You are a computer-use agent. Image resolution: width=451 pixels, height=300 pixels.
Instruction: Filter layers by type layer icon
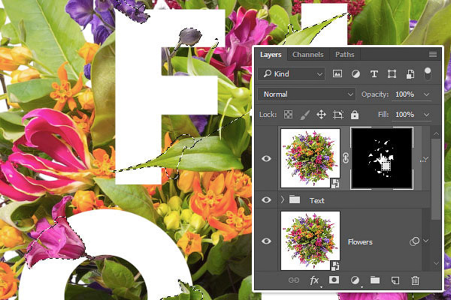374,74
